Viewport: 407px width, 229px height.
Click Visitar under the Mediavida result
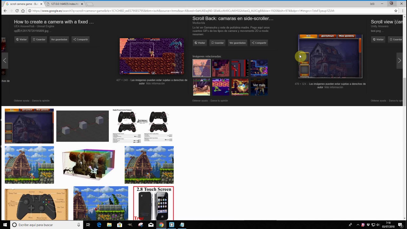pyautogui.click(x=200, y=43)
